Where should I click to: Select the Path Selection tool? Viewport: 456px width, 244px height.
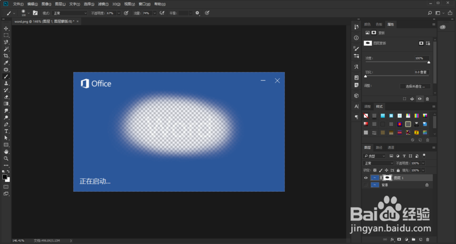point(6,138)
